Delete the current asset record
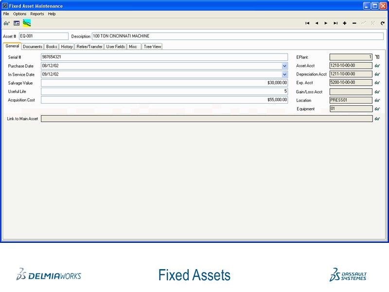 [x=354, y=23]
